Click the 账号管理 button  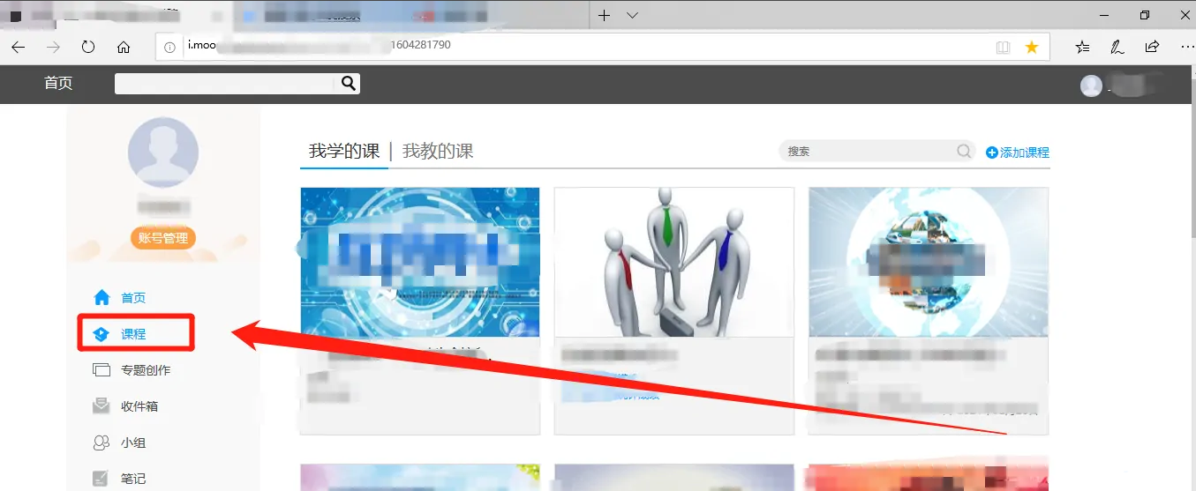163,238
